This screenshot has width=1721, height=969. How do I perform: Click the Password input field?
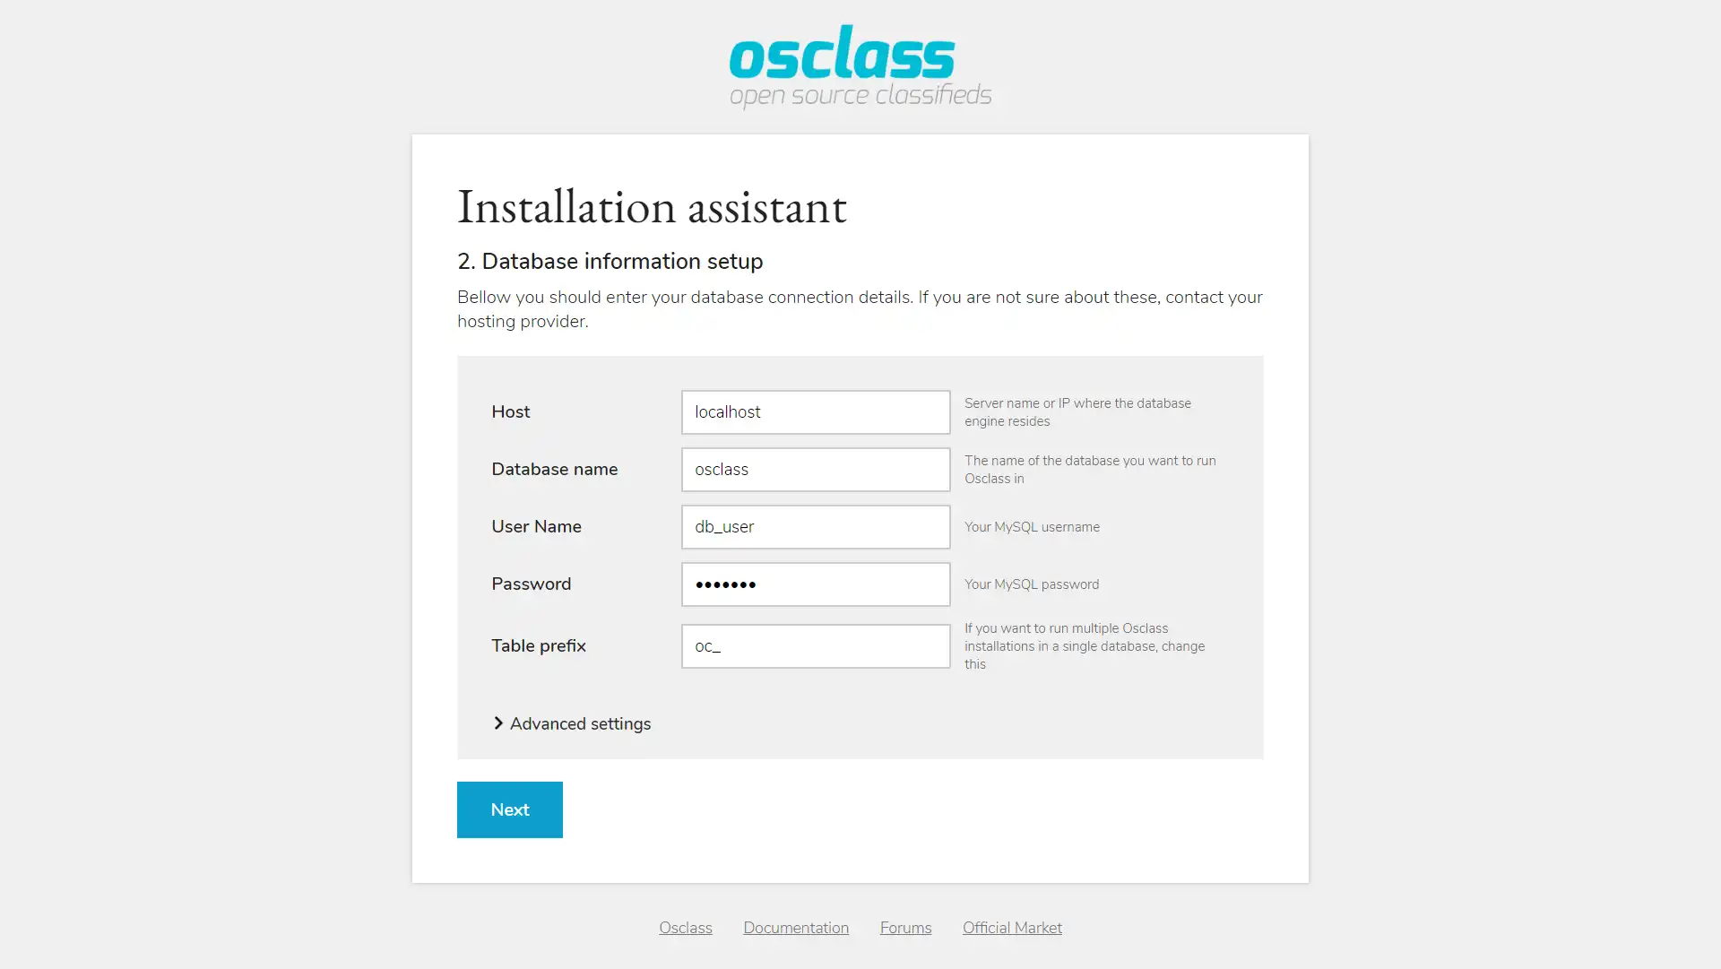click(x=816, y=584)
